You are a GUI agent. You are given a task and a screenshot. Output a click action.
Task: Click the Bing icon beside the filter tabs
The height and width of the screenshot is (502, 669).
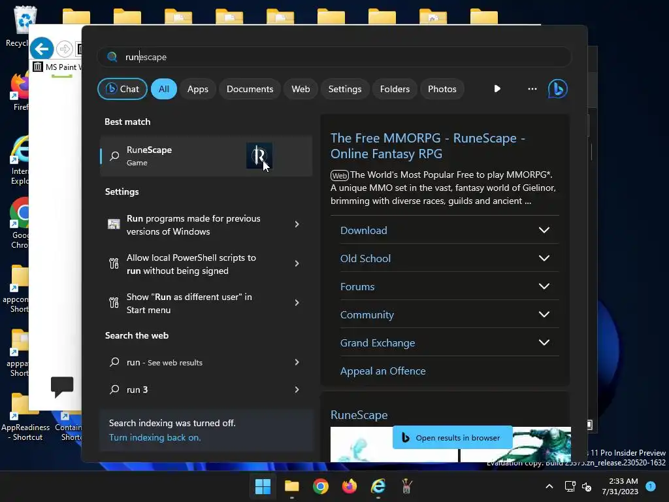(x=558, y=89)
